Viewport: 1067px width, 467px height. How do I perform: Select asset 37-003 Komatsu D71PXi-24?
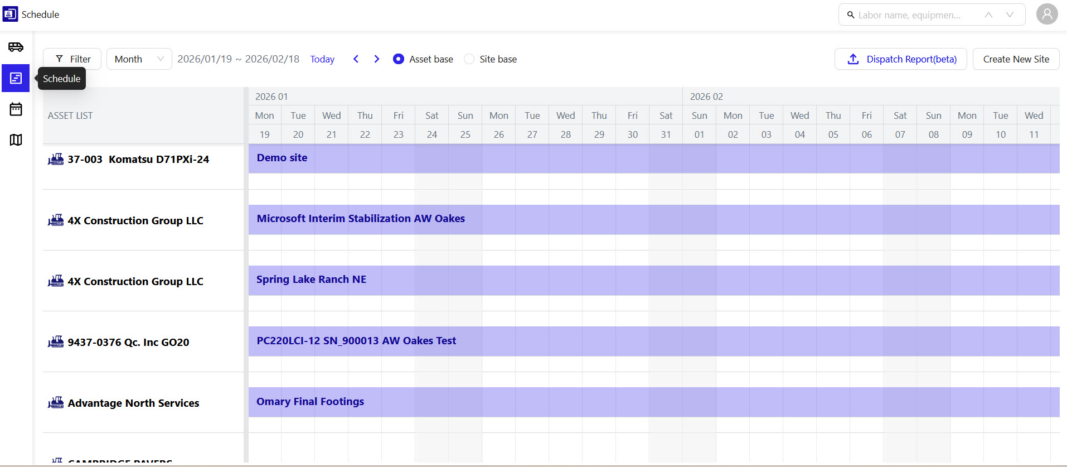pos(138,160)
